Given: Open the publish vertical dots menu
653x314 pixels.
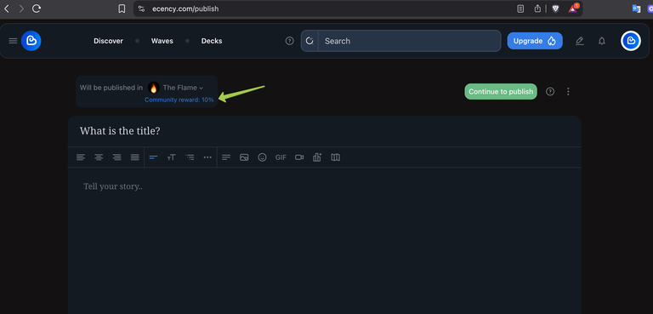Looking at the screenshot, I should (x=568, y=91).
